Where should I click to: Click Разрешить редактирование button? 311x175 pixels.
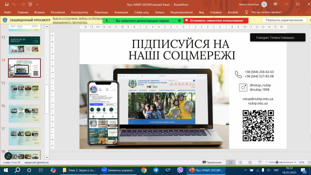[284, 20]
